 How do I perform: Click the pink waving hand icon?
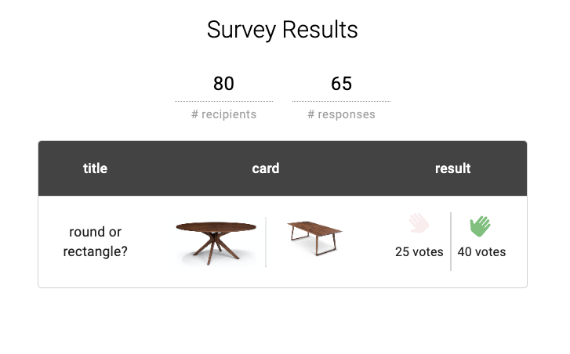click(x=419, y=223)
